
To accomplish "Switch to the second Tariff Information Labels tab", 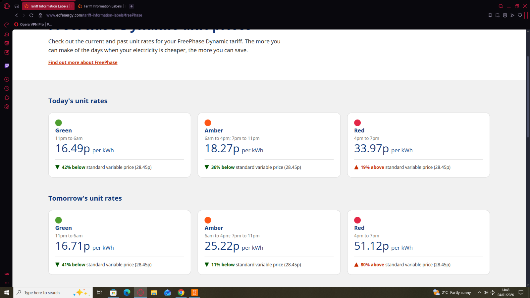I will [x=102, y=6].
